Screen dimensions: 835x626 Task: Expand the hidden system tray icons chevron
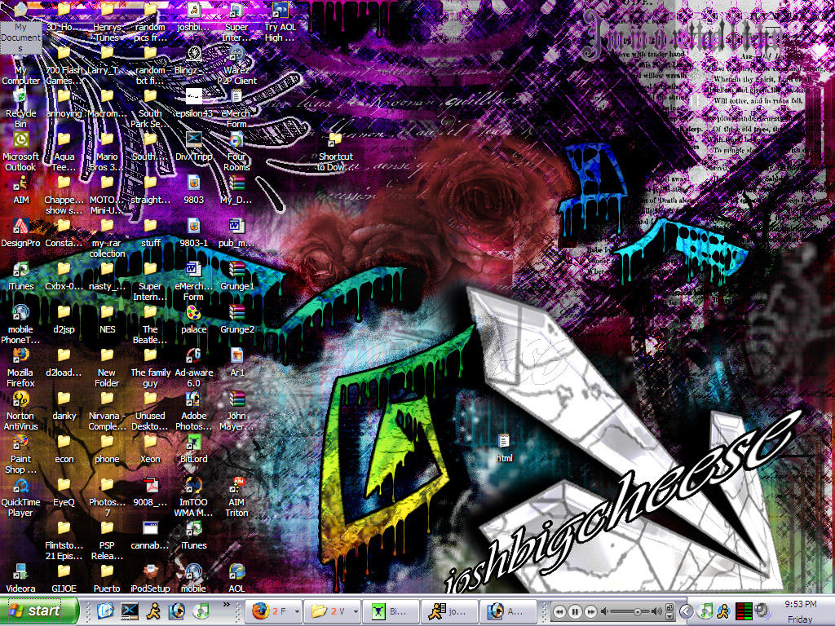[x=687, y=611]
